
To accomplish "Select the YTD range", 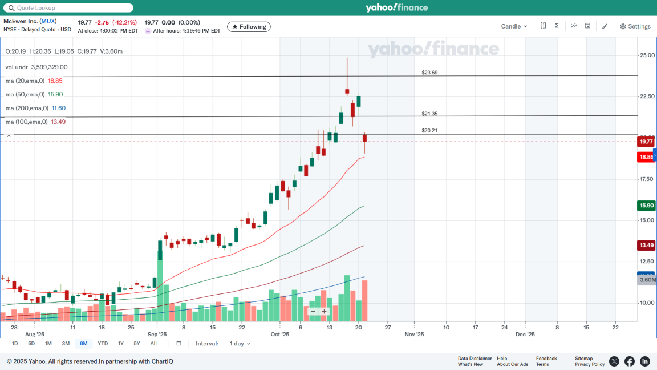I will (103, 344).
